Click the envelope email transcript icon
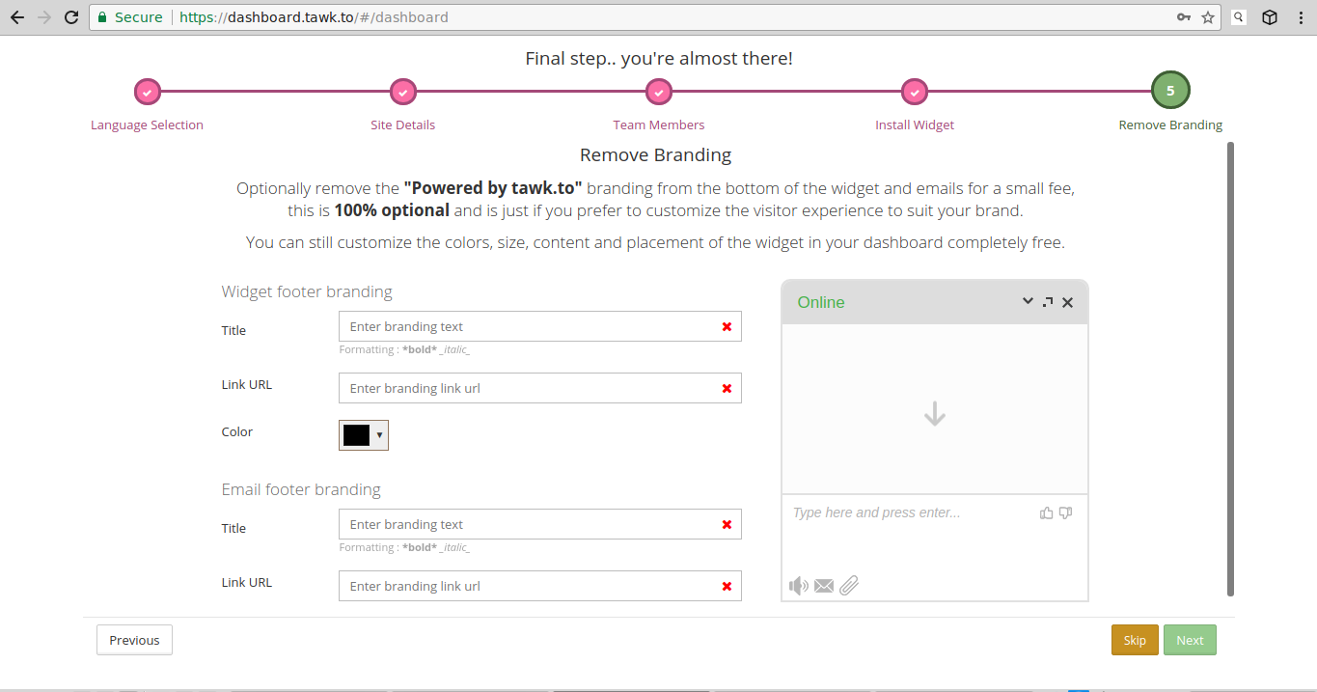 tap(823, 586)
